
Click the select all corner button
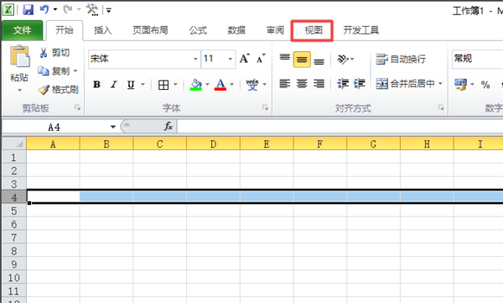point(13,144)
